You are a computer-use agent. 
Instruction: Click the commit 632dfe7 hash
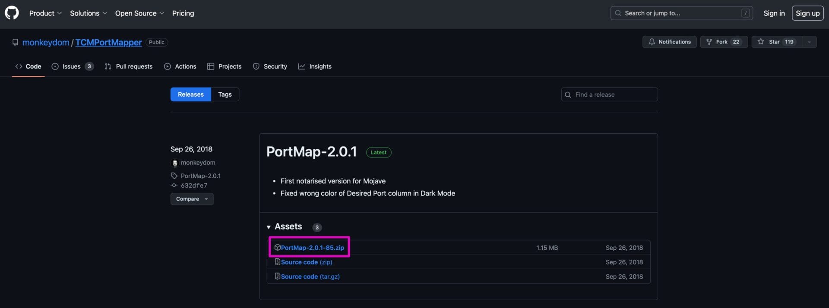[x=194, y=185]
